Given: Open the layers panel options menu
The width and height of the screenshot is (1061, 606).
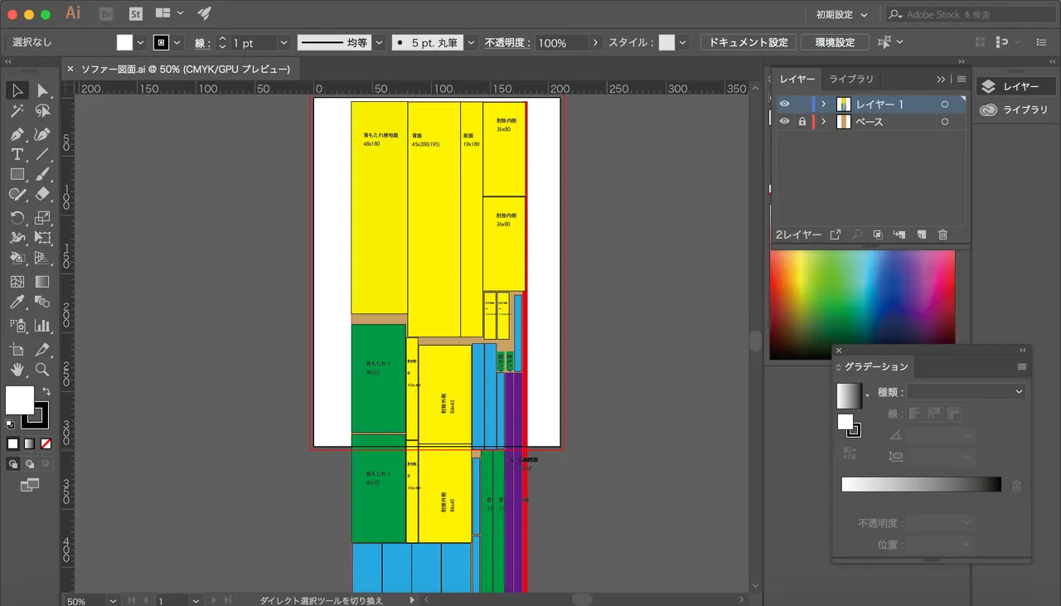Looking at the screenshot, I should 962,79.
